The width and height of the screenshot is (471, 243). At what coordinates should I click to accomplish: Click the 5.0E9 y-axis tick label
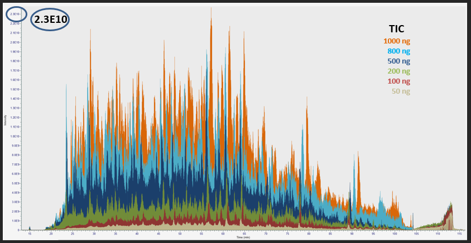point(15,183)
